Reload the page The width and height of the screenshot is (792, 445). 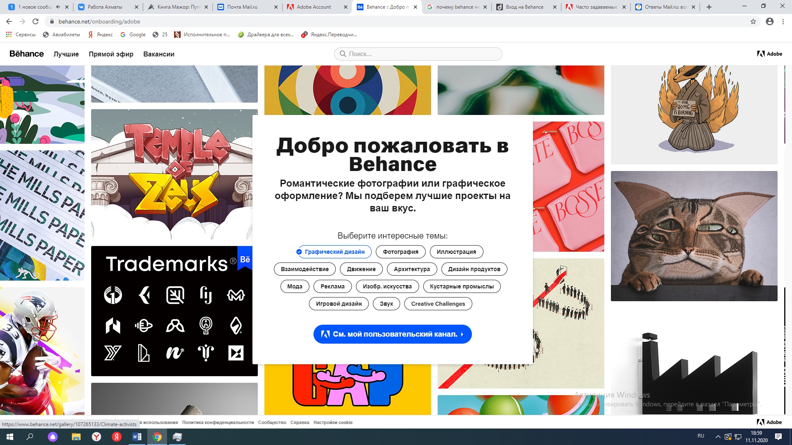(35, 21)
